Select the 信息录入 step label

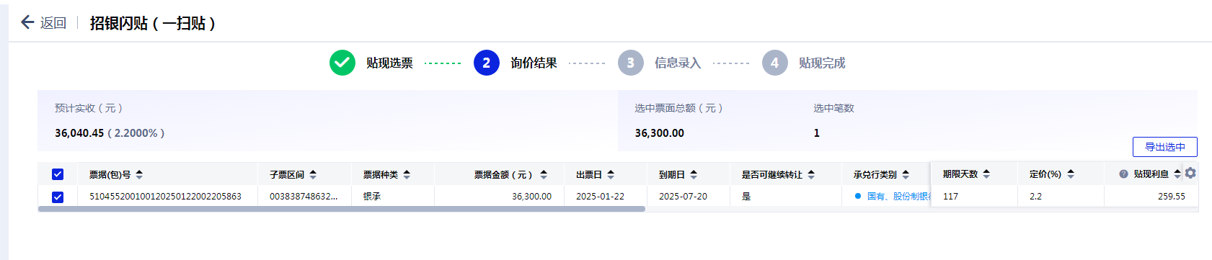pos(678,63)
